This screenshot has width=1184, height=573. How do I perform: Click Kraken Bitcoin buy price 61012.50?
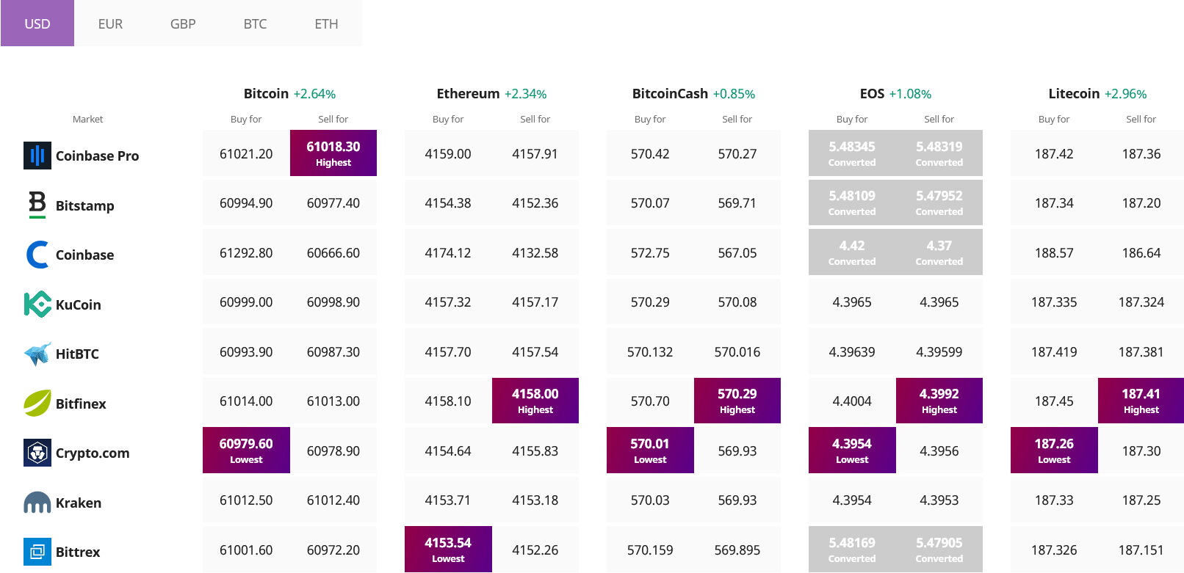pyautogui.click(x=246, y=500)
